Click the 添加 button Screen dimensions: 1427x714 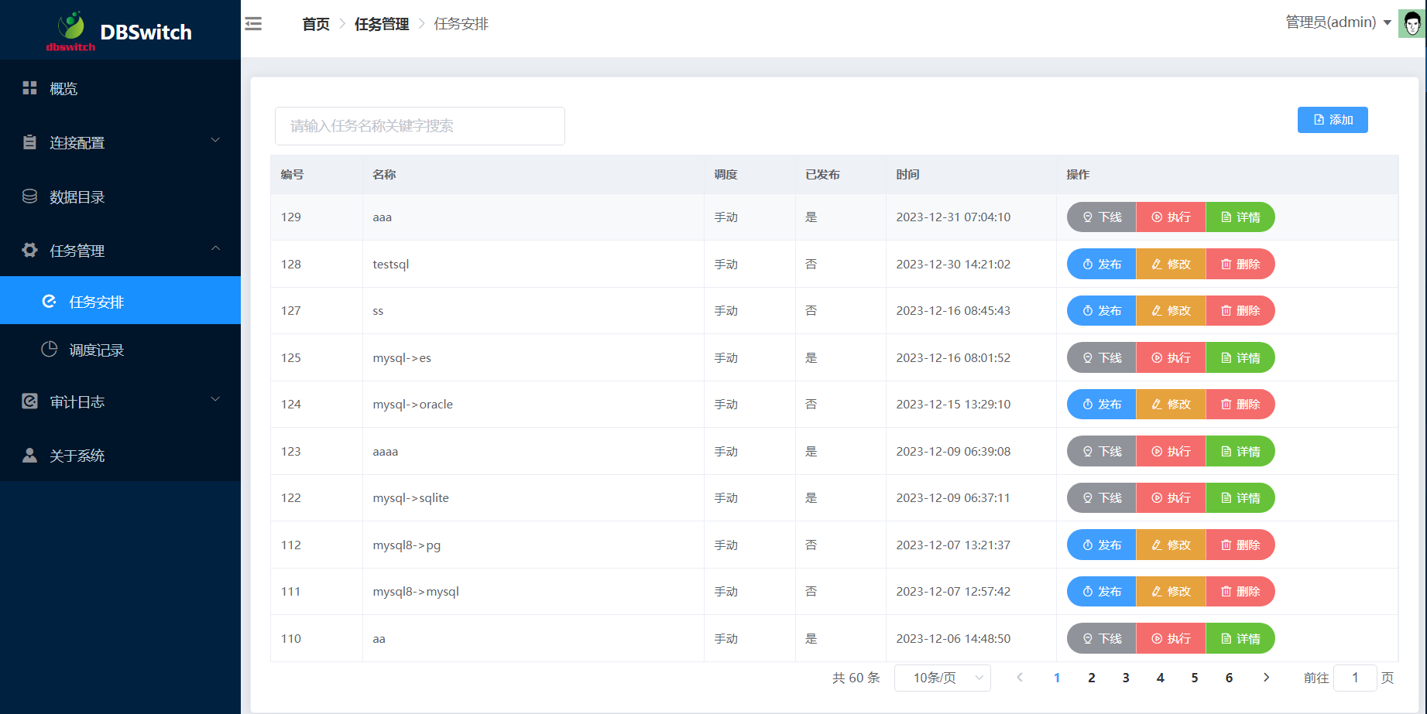click(1333, 120)
